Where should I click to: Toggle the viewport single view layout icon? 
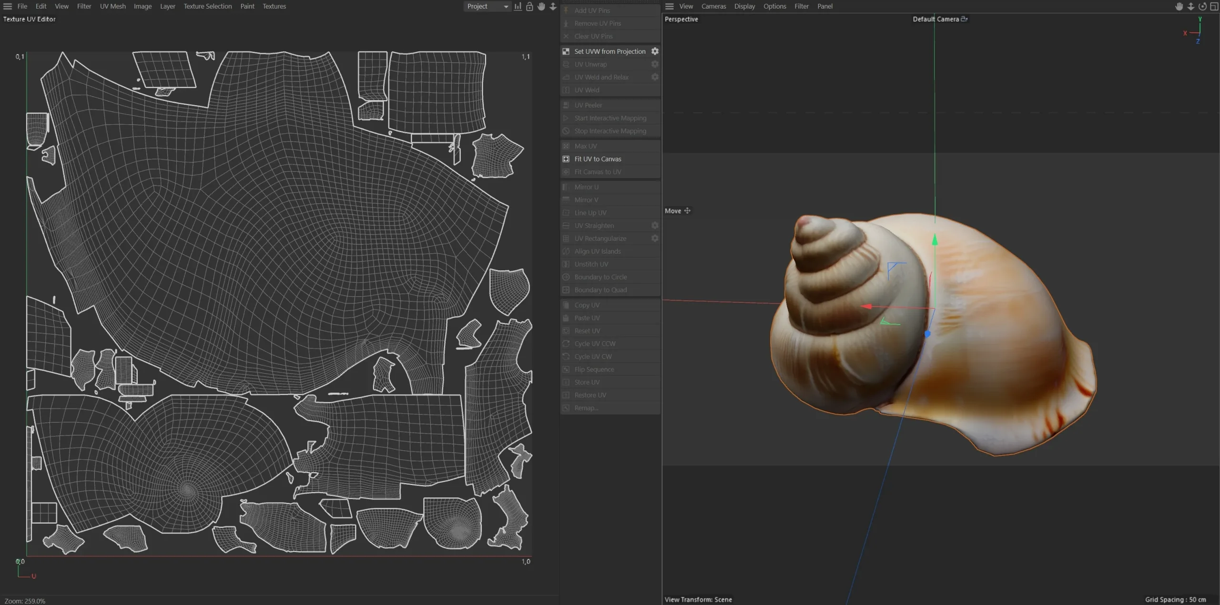[x=1214, y=6]
